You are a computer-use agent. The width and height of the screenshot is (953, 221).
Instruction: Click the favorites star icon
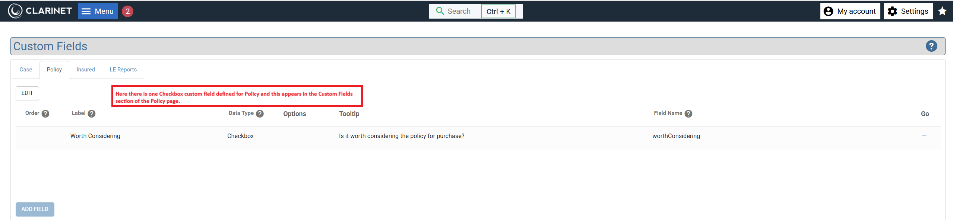coord(942,11)
